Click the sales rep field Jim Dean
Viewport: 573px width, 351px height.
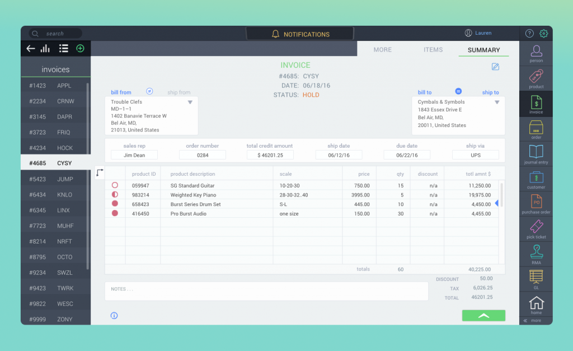[134, 155]
